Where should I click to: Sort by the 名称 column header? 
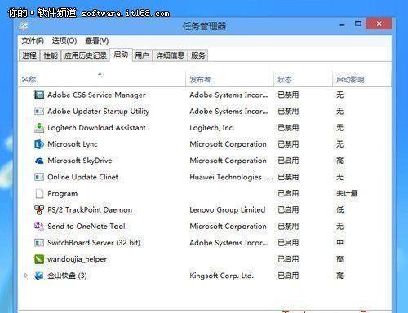pyautogui.click(x=29, y=80)
